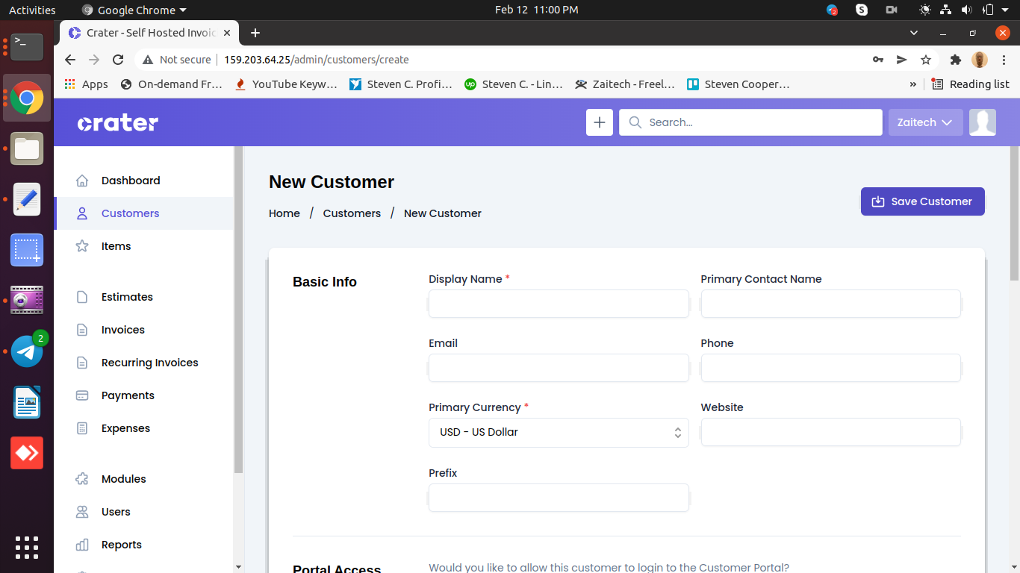Viewport: 1020px width, 573px height.
Task: Expand the hidden bookmarks chevron
Action: [x=912, y=84]
